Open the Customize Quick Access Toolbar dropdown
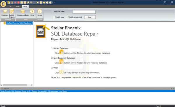 tap(55, 2)
